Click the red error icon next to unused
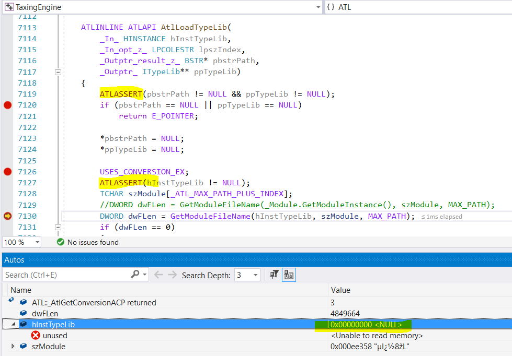512x356 pixels. coord(36,335)
